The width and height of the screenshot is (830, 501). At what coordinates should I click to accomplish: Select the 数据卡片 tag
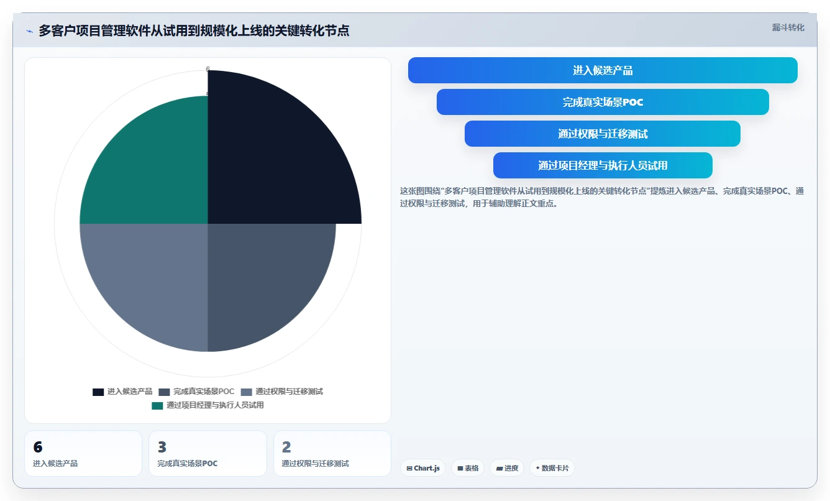click(552, 468)
